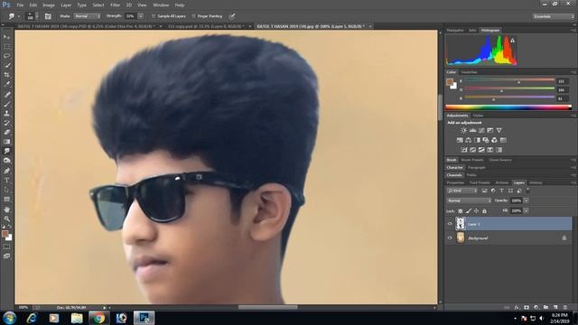Viewport: 578px width, 325px height.
Task: Open layer filter Kind dropdown
Action: click(x=462, y=190)
